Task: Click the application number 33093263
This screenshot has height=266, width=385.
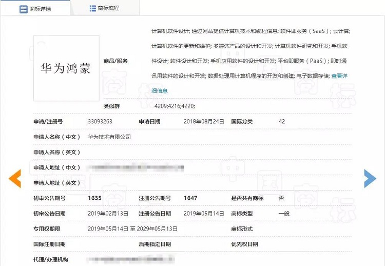Action: click(x=100, y=122)
